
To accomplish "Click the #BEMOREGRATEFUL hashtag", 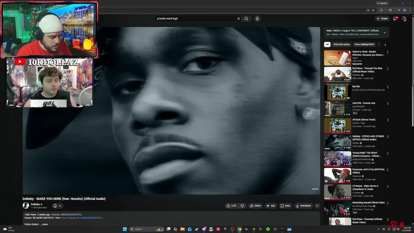I will click(x=71, y=215).
